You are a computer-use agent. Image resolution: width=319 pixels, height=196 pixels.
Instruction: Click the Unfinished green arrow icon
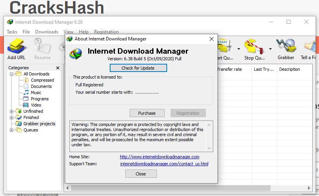pos(19,111)
